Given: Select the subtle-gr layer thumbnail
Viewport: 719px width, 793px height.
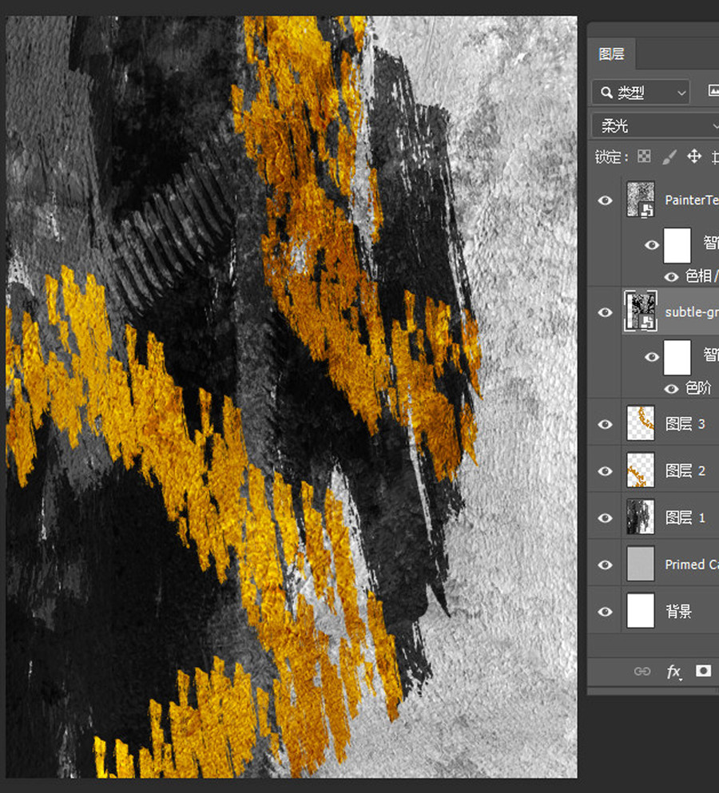Looking at the screenshot, I should click(x=641, y=311).
